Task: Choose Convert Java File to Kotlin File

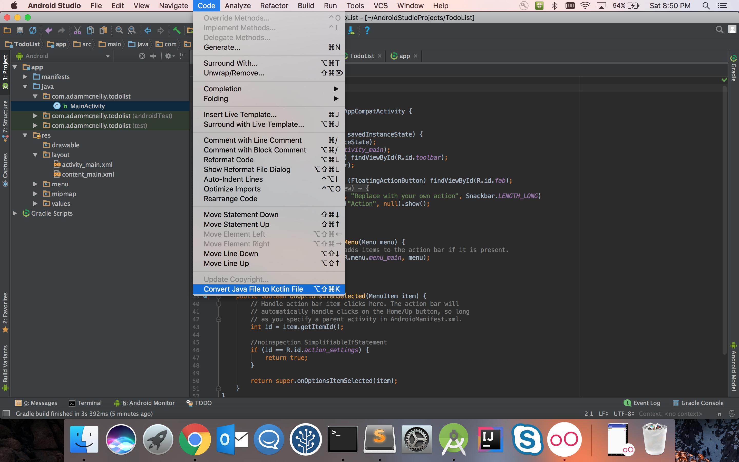Action: (x=253, y=289)
